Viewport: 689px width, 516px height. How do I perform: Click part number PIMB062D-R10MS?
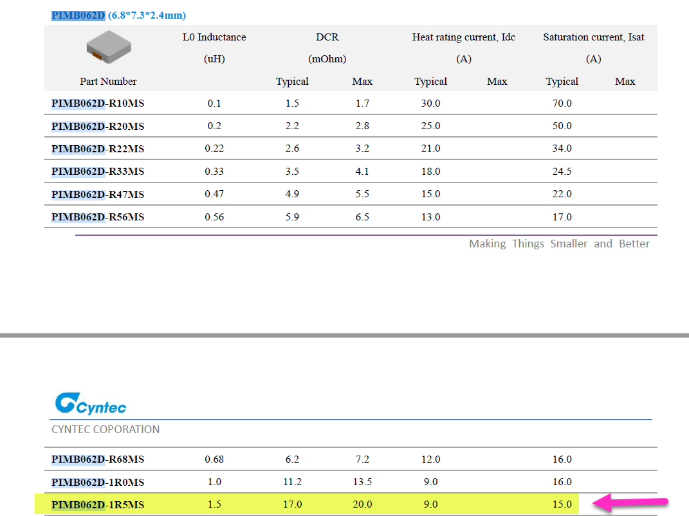pyautogui.click(x=98, y=103)
